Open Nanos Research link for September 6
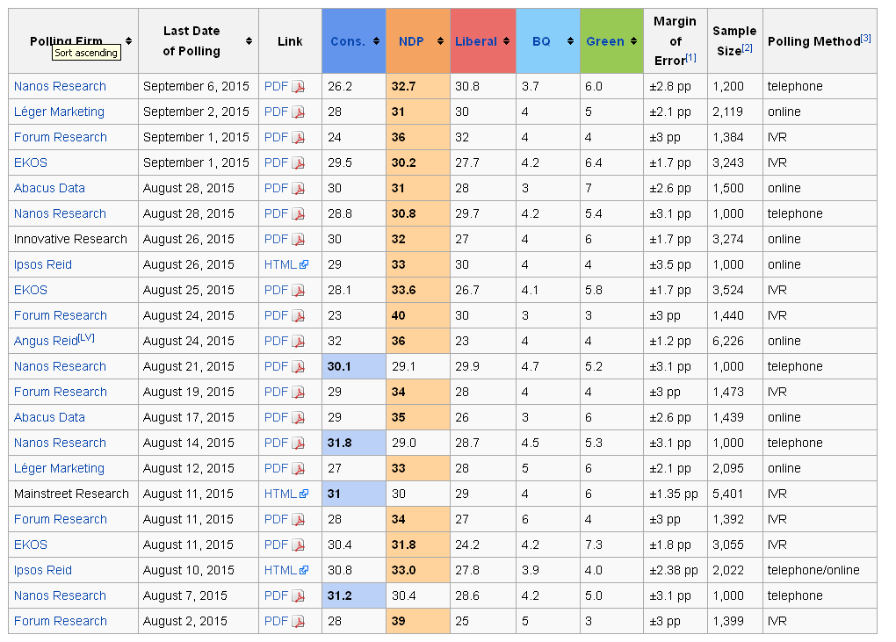The width and height of the screenshot is (896, 642). click(x=60, y=86)
